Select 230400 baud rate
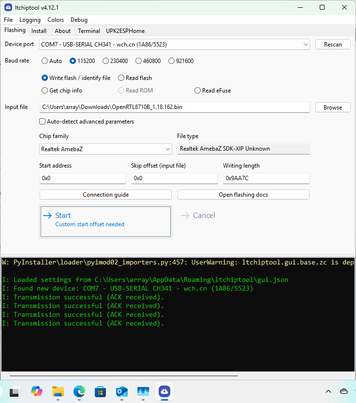The width and height of the screenshot is (356, 403). [x=115, y=61]
